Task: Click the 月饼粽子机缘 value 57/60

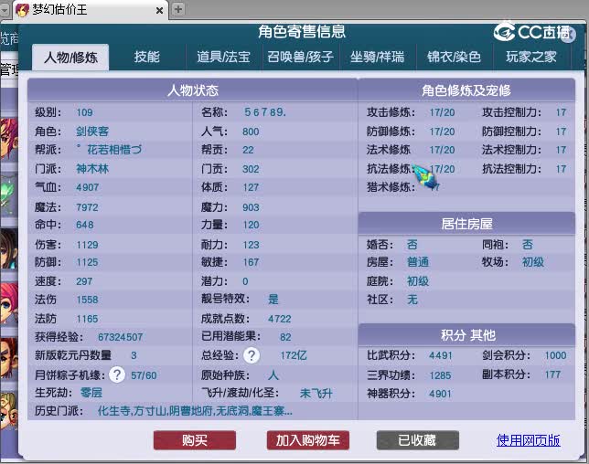Action: pyautogui.click(x=144, y=375)
